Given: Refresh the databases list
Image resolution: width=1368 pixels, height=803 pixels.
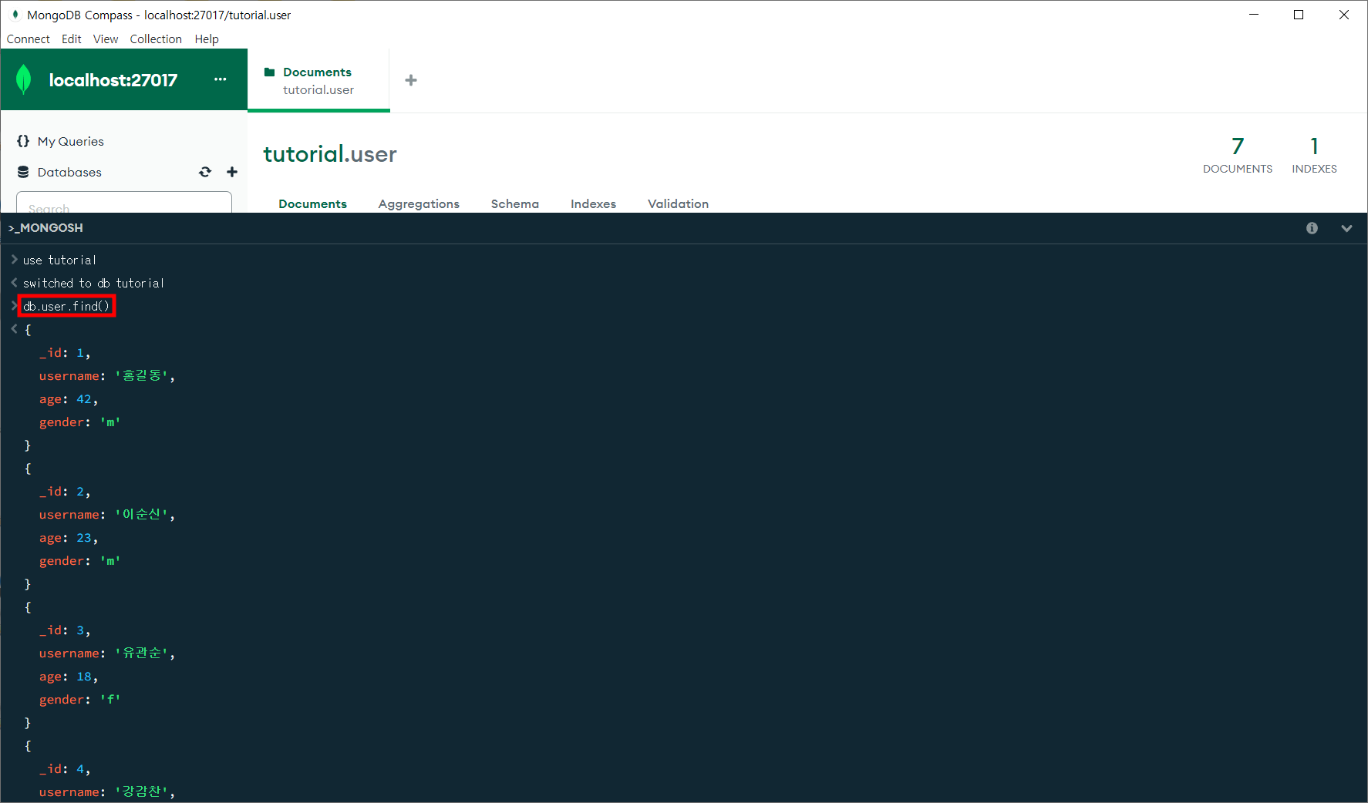Looking at the screenshot, I should [x=205, y=172].
